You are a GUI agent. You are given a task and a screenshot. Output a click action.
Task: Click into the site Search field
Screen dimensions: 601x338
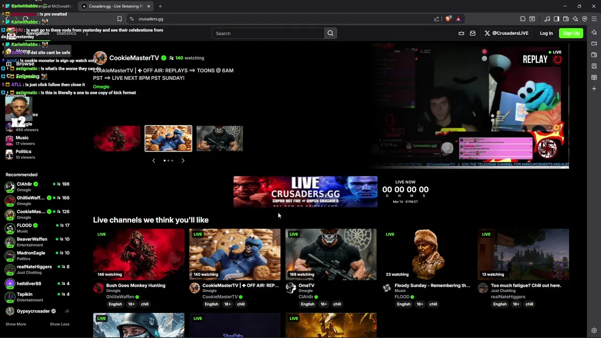coord(268,33)
